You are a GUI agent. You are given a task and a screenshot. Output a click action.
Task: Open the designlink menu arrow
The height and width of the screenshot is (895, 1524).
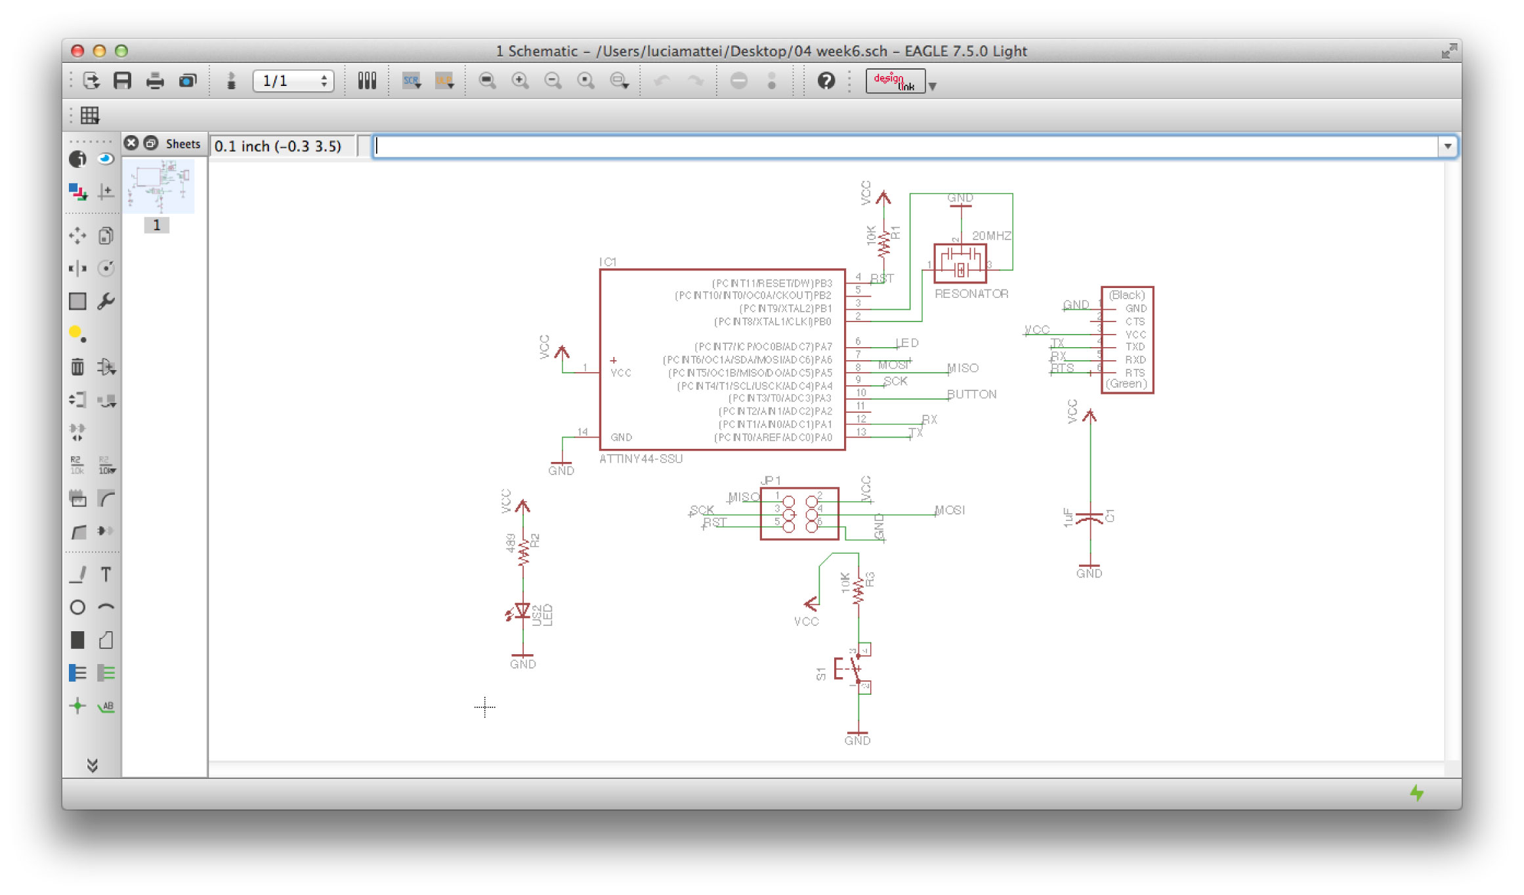tap(933, 86)
